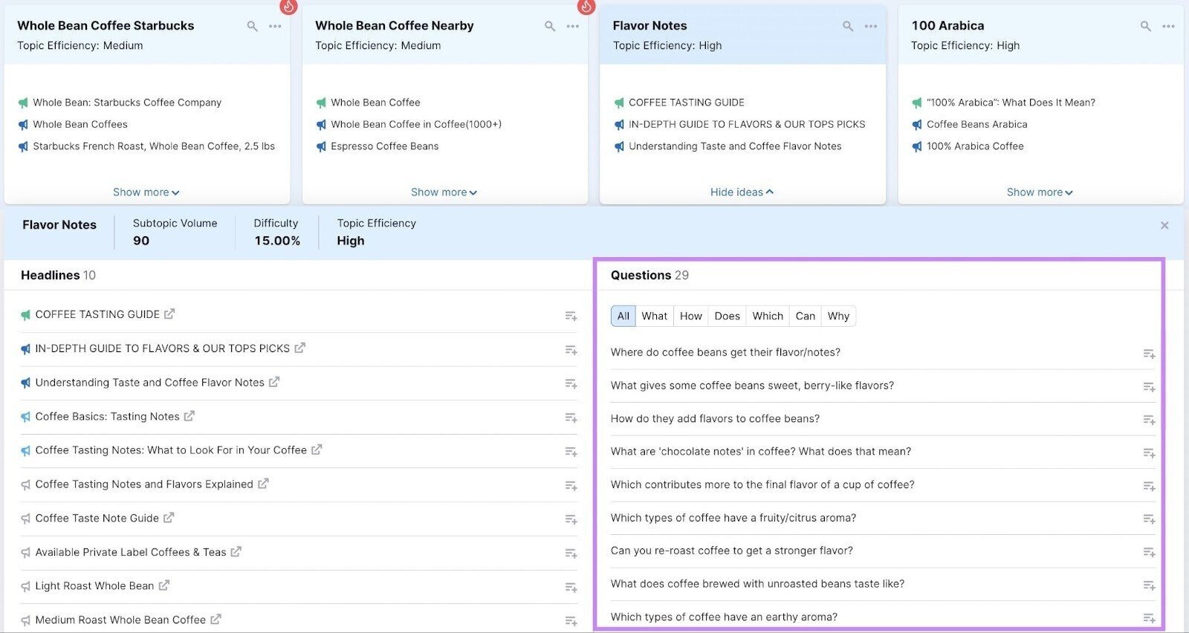Click question 'Which types of coffee have a fruity/citrus aroma?'
This screenshot has height=633, width=1189.
(733, 518)
